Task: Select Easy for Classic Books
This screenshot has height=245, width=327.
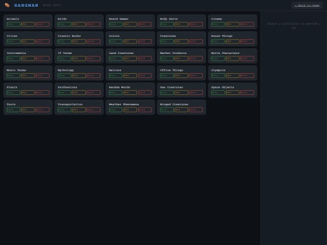Action: (64, 41)
